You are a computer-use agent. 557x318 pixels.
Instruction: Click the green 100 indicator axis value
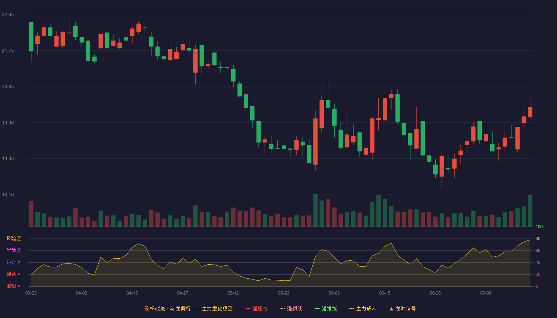[539, 227]
